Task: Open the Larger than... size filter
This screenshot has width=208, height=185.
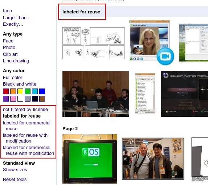Action: coord(17,18)
